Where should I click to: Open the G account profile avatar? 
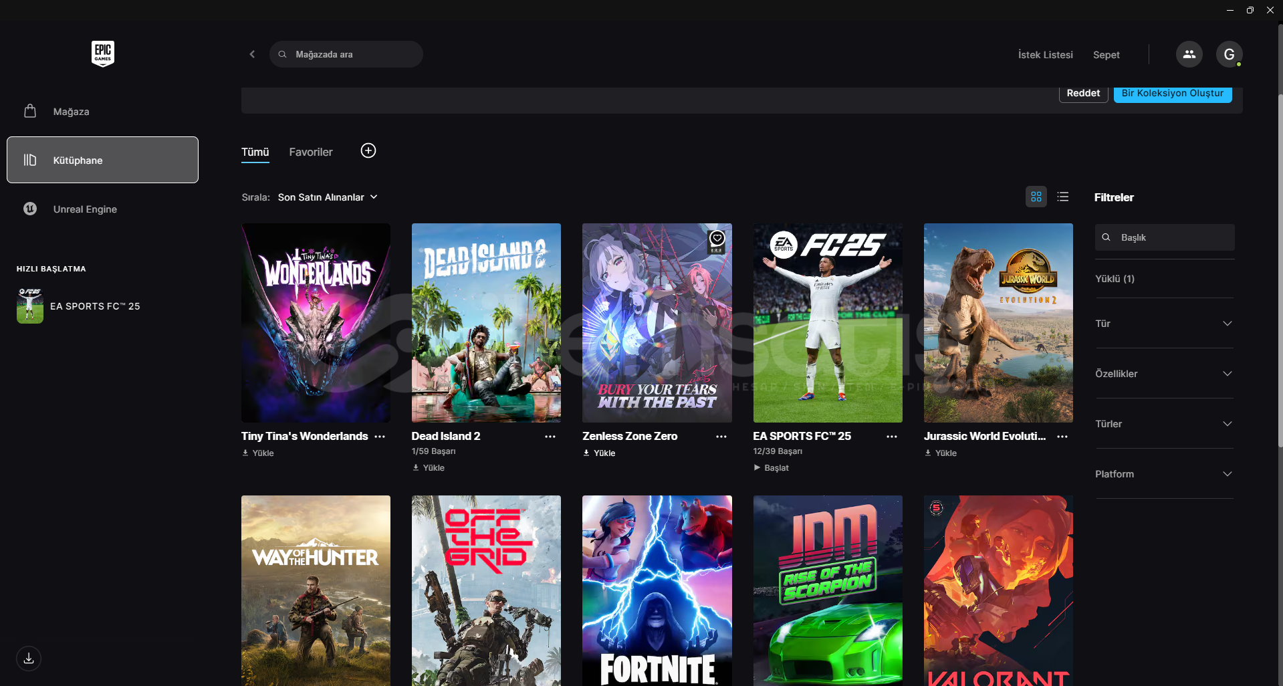(1229, 54)
